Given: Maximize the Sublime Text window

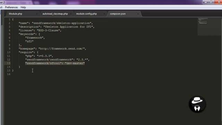Looking at the screenshot, I should pyautogui.click(x=211, y=2).
